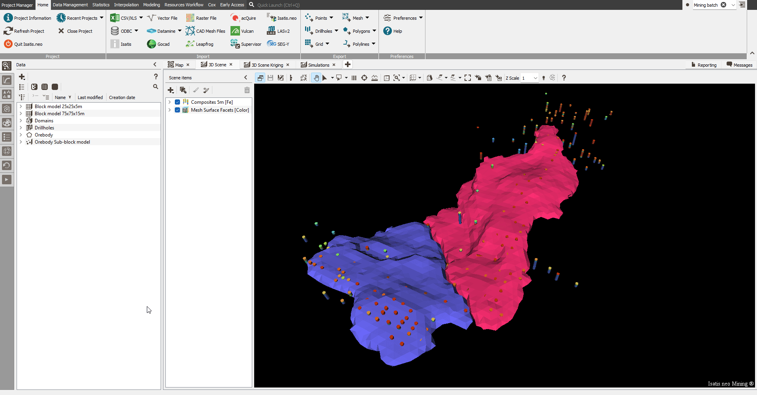Click the Close Project button
The height and width of the screenshot is (395, 757).
coord(75,31)
